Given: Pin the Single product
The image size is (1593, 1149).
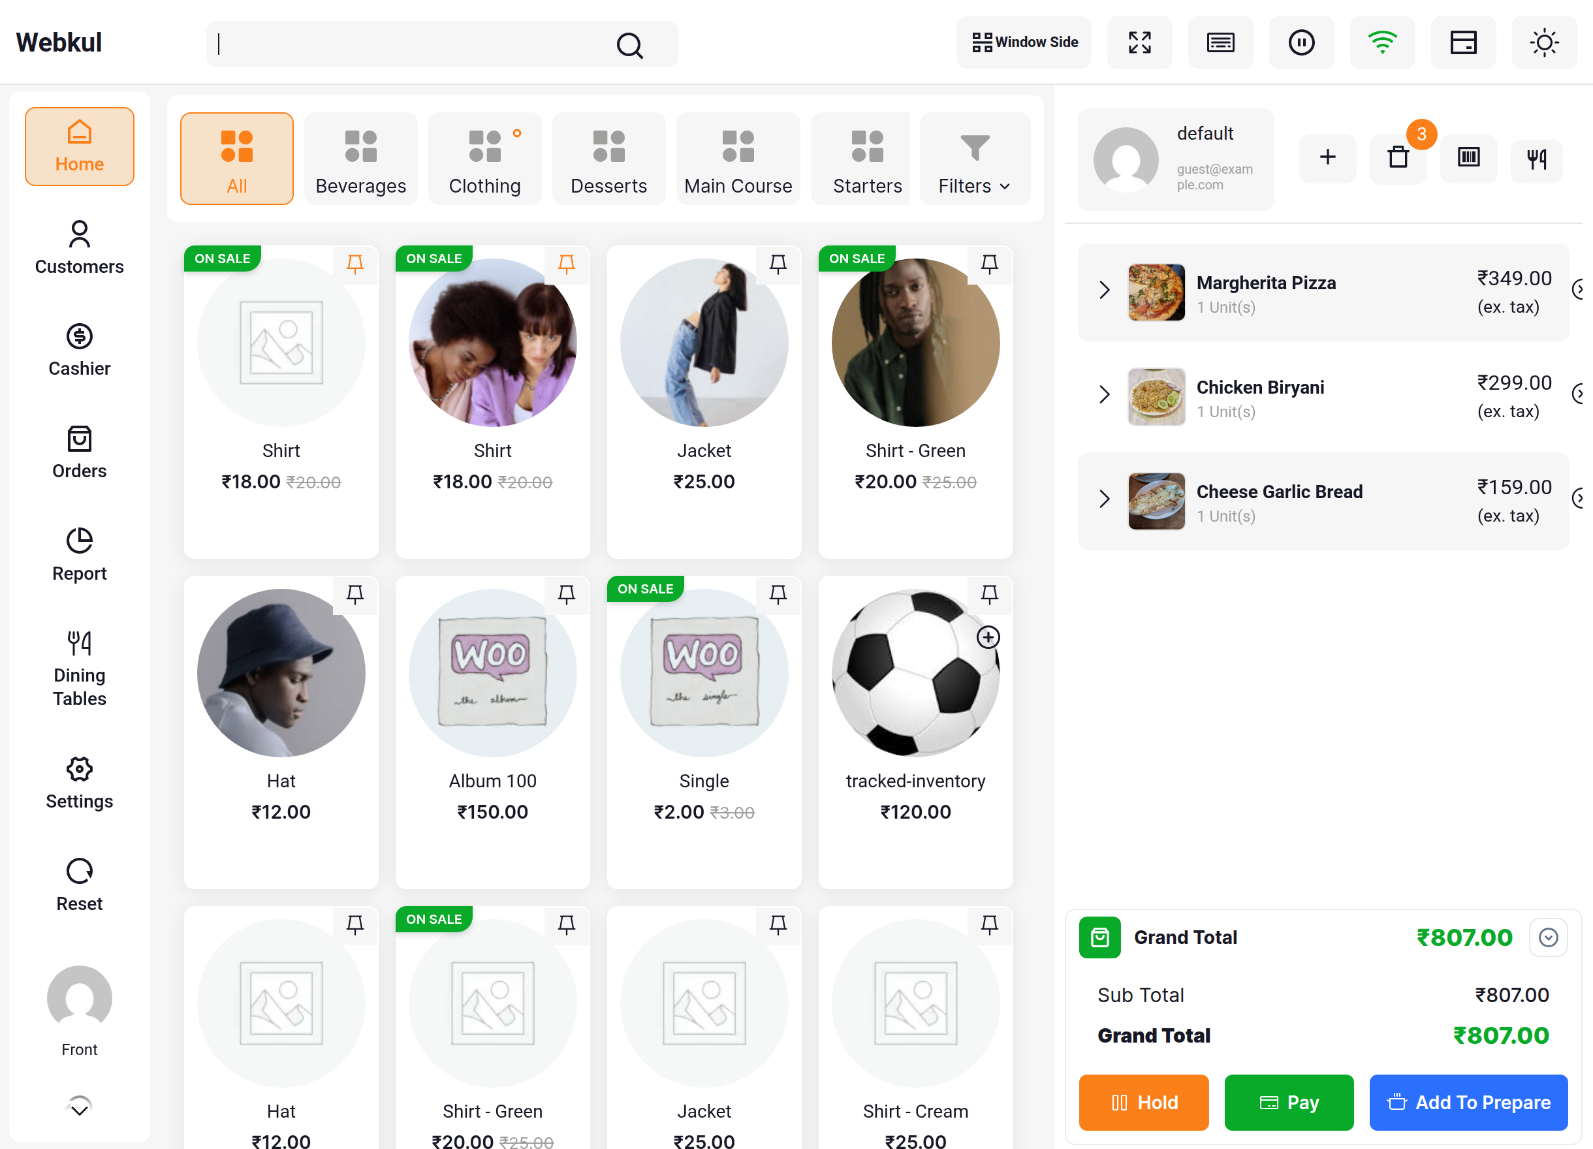Looking at the screenshot, I should [778, 595].
